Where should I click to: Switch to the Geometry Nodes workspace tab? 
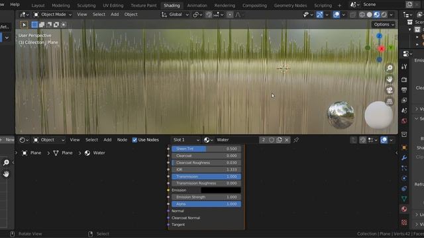pyautogui.click(x=290, y=5)
